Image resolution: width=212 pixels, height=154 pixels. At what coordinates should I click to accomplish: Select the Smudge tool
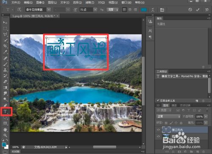point(5,93)
